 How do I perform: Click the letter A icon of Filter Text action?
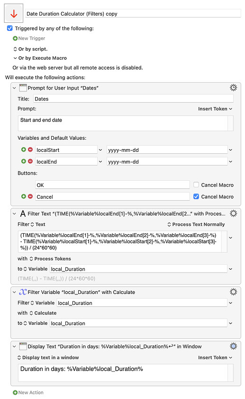pos(23,213)
